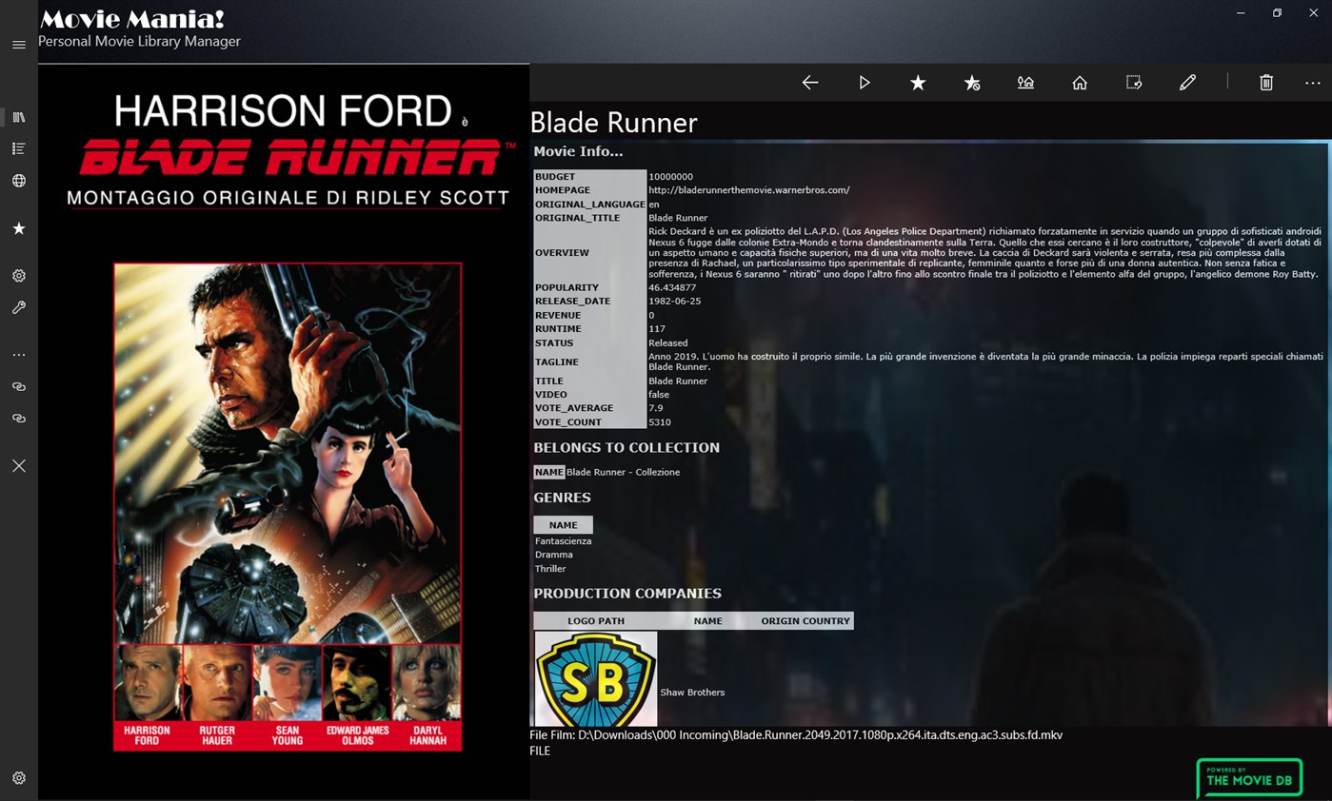Viewport: 1332px width, 801px height.
Task: Open settings gear at sidebar bottom
Action: pyautogui.click(x=18, y=778)
